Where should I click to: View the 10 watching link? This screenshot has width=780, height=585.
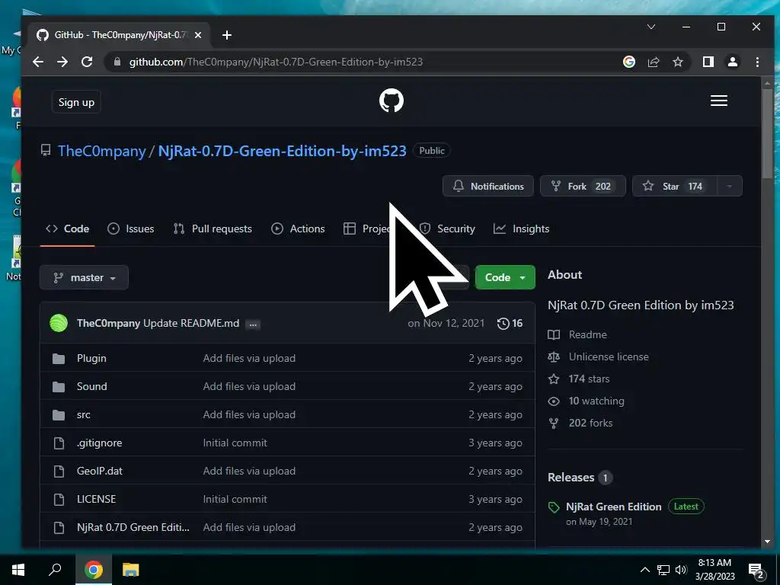click(x=586, y=401)
